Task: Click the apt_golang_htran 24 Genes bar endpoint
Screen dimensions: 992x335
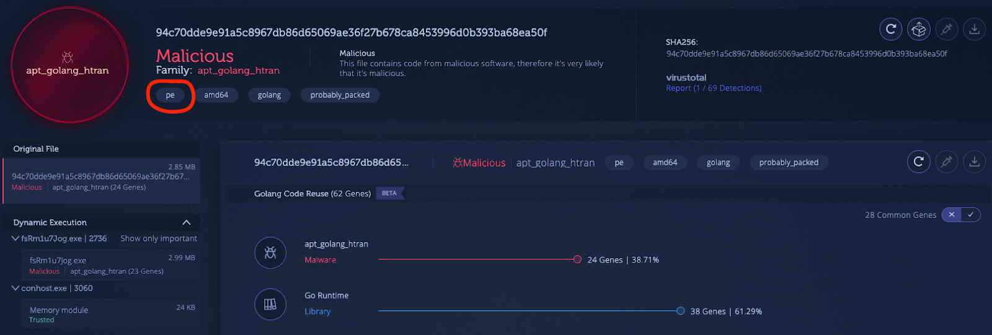Action: click(x=577, y=259)
